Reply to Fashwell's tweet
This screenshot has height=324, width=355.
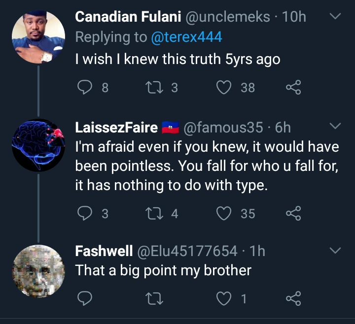86,298
